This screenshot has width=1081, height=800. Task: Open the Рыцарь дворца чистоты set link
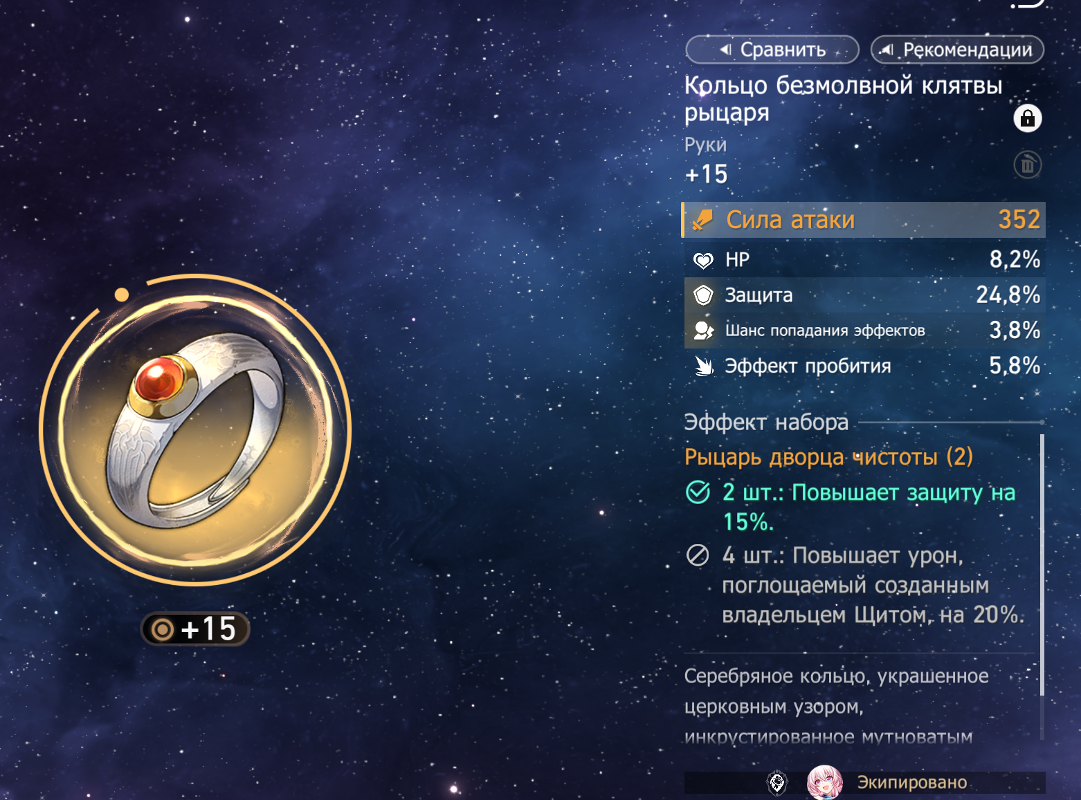coord(828,457)
